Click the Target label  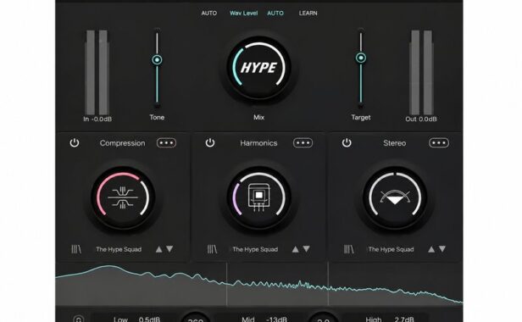pos(361,117)
